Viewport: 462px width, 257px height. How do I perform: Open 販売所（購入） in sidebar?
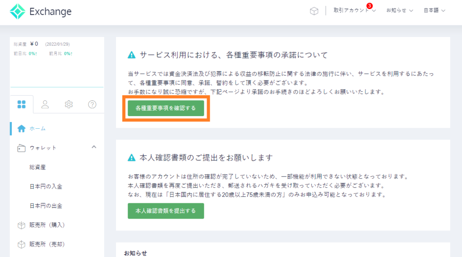[47, 225]
